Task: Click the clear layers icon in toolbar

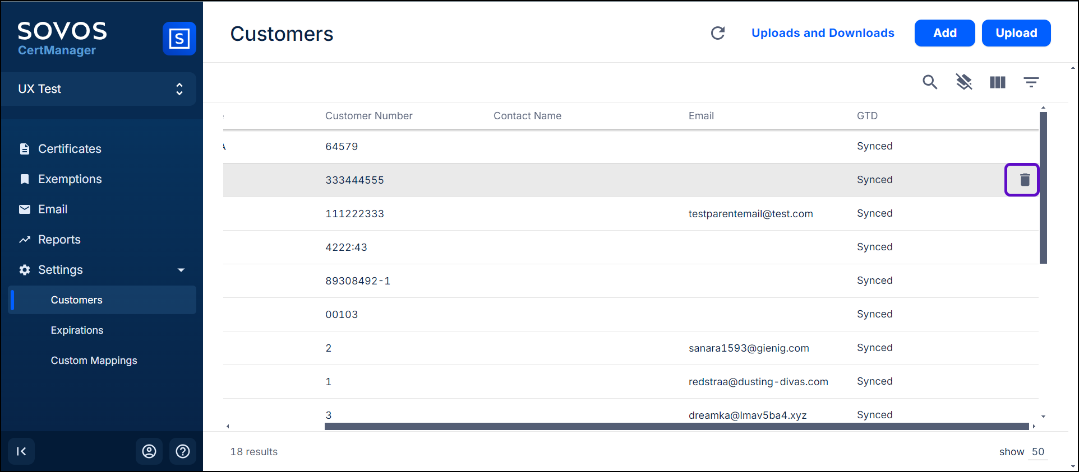Action: pos(963,82)
